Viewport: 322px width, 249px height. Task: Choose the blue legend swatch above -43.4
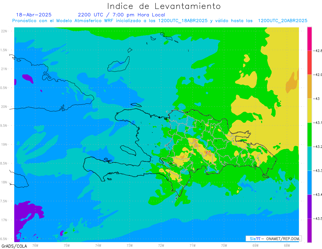(x=309, y=182)
